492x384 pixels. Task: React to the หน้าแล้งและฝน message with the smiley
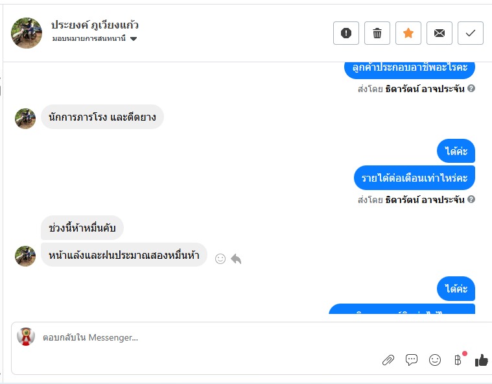220,259
